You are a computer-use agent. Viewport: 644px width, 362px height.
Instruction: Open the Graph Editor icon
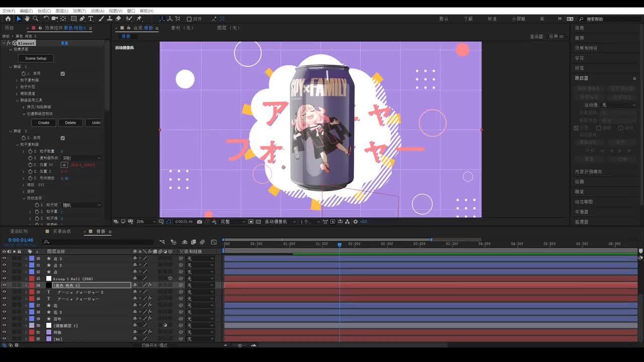pos(214,242)
